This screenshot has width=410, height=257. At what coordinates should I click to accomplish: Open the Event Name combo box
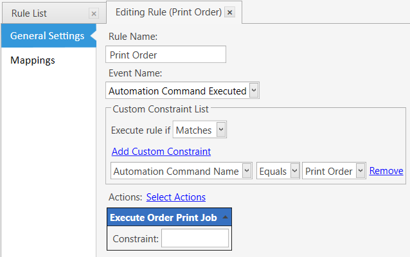click(183, 91)
